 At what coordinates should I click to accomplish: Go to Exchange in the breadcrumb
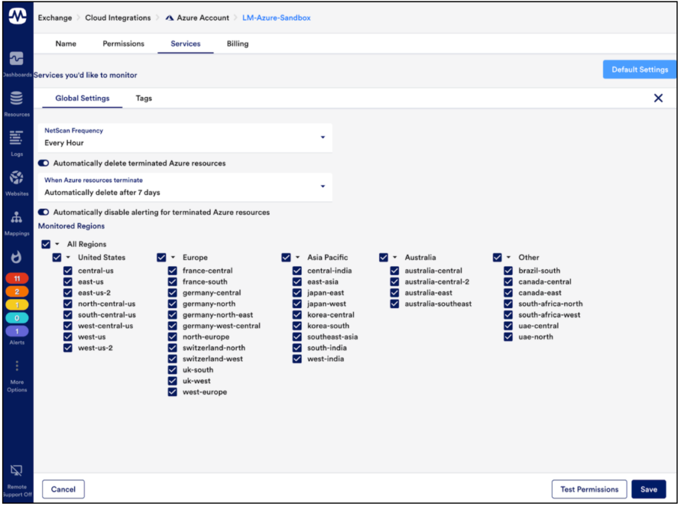pos(55,18)
